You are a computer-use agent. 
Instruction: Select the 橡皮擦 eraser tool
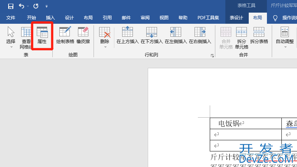click(83, 35)
